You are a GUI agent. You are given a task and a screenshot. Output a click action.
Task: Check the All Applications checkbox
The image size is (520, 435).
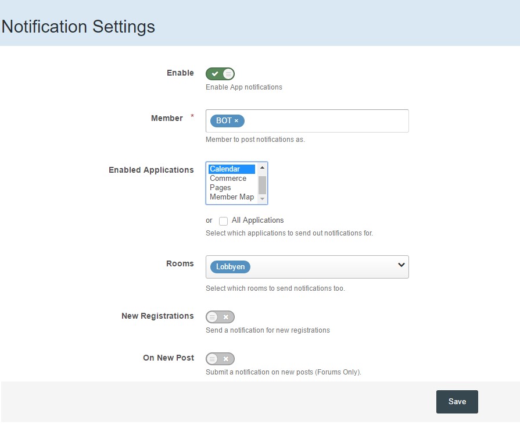pyautogui.click(x=223, y=221)
